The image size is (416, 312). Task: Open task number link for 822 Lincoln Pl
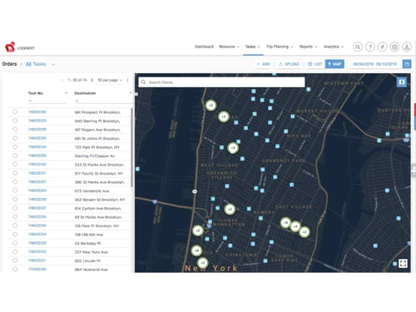[x=37, y=260]
